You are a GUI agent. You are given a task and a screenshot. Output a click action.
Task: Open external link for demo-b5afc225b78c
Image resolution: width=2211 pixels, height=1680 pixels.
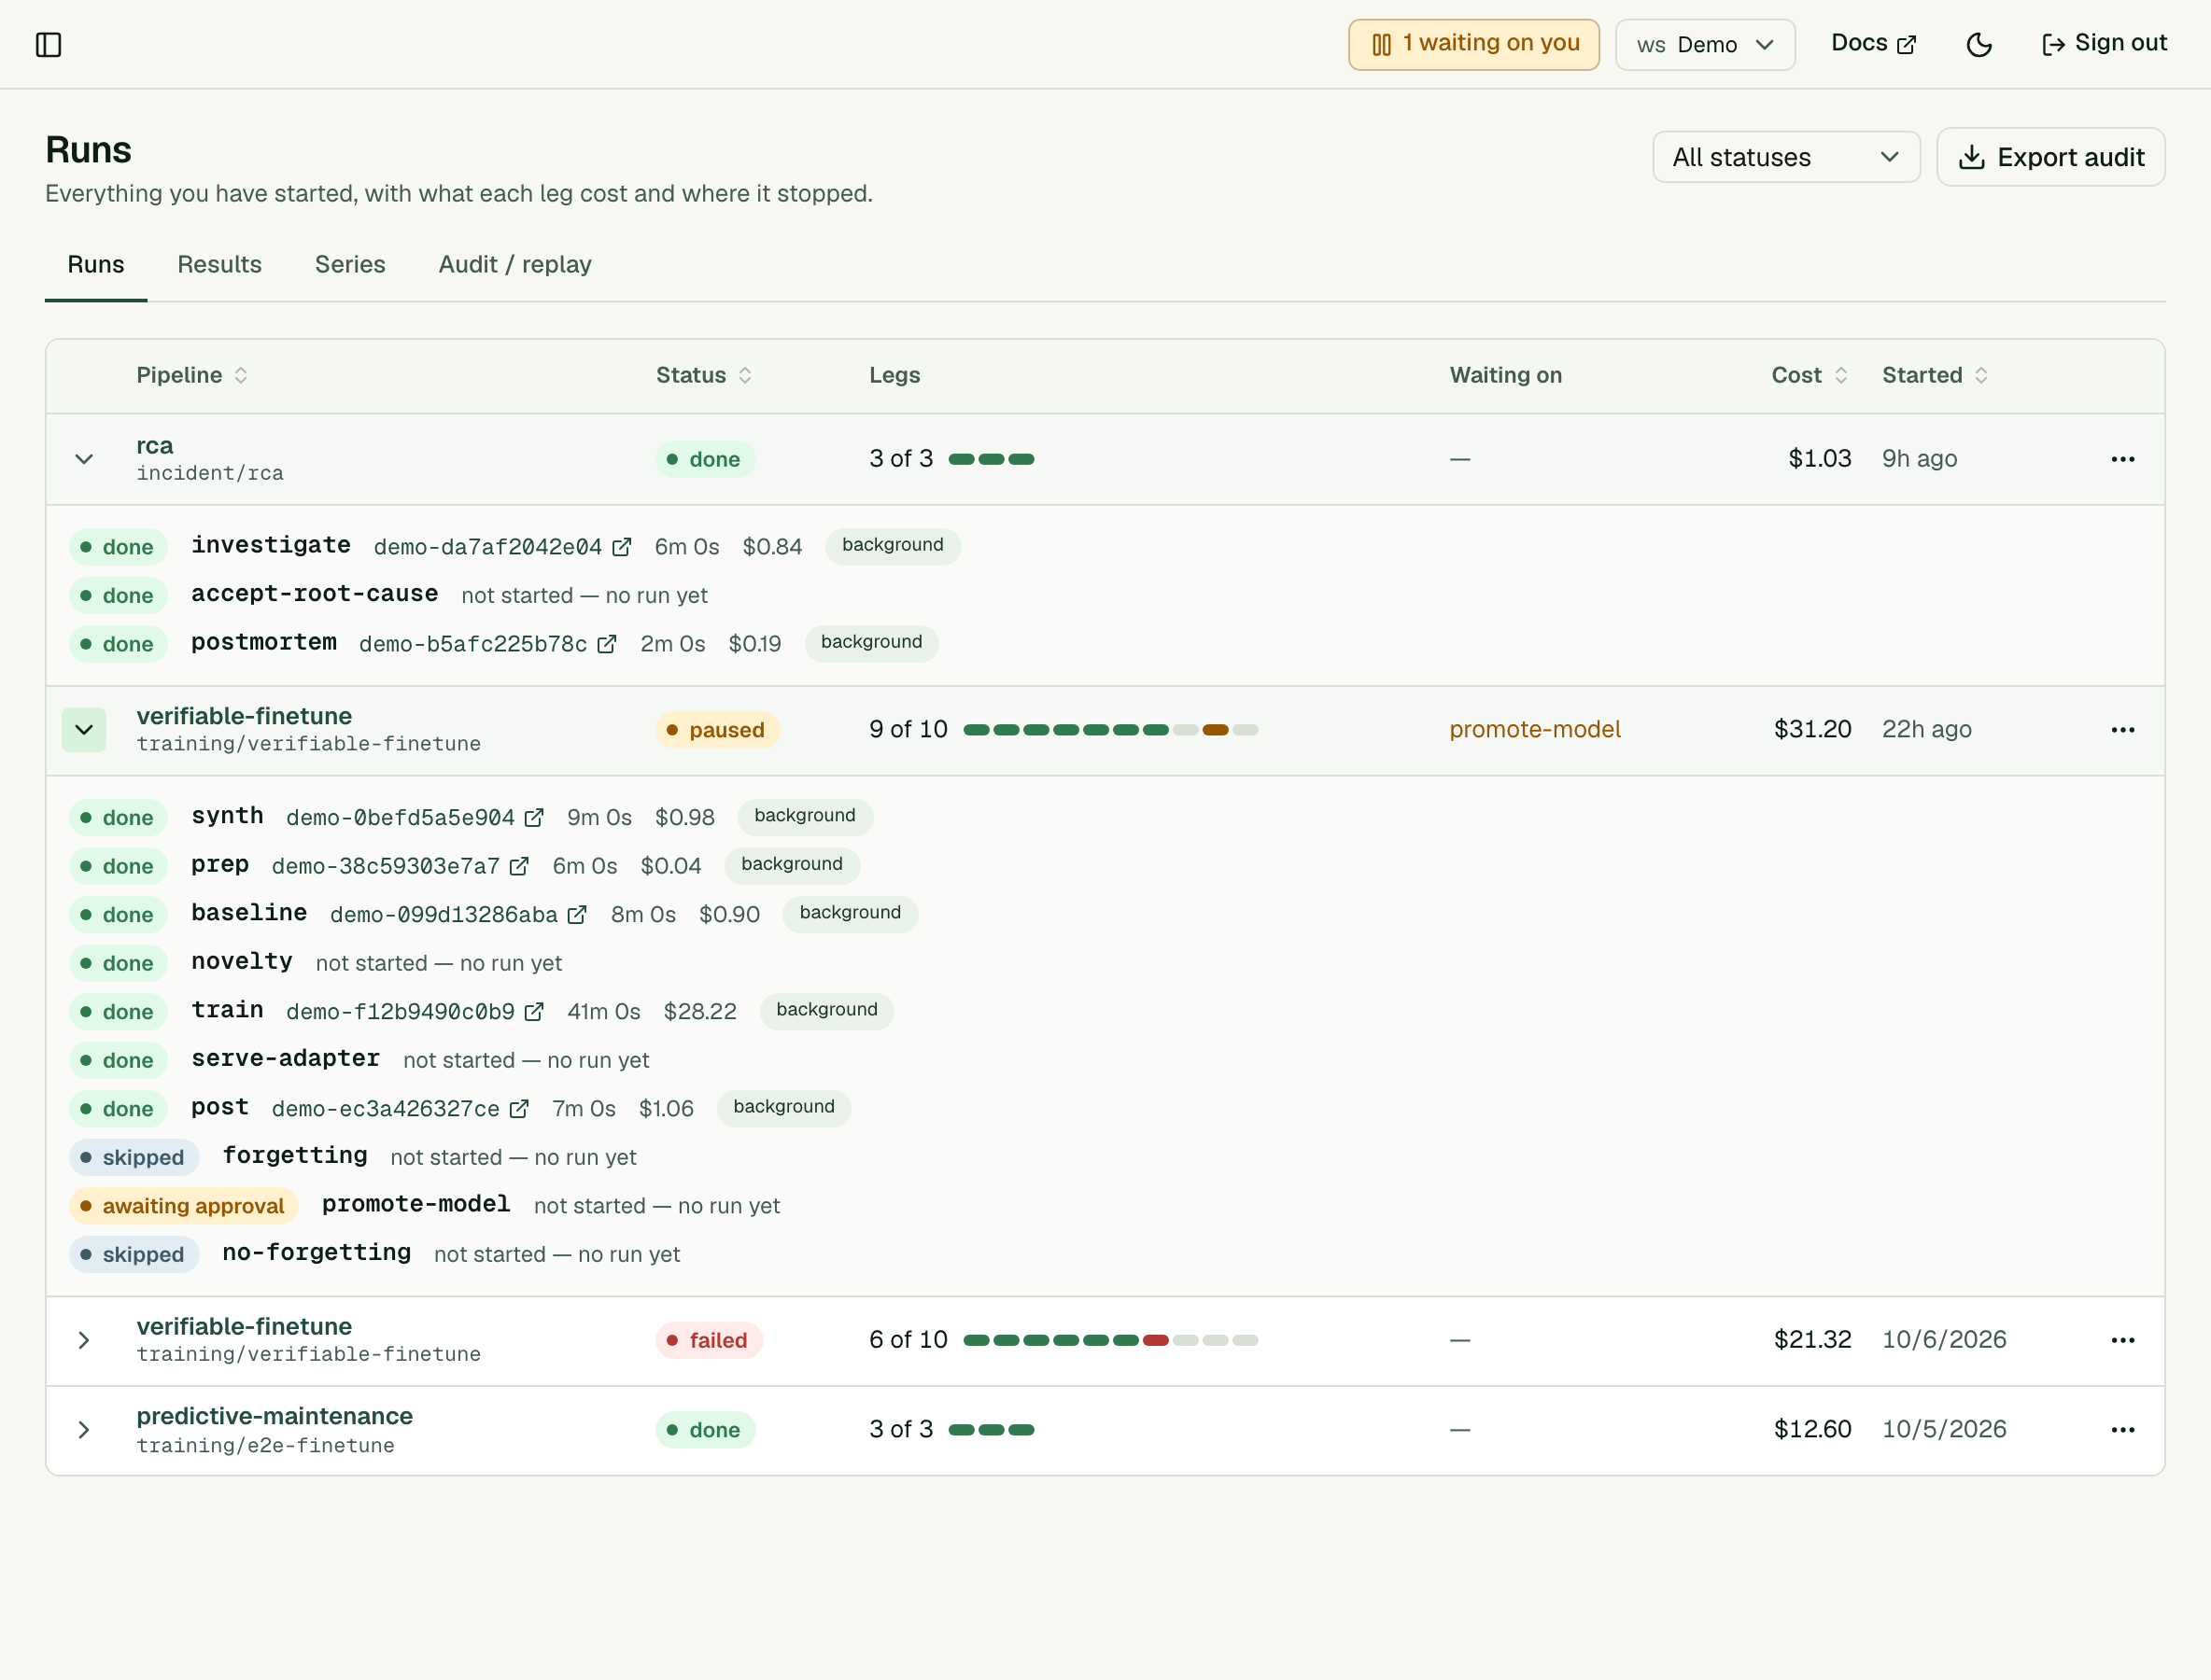pyautogui.click(x=606, y=644)
